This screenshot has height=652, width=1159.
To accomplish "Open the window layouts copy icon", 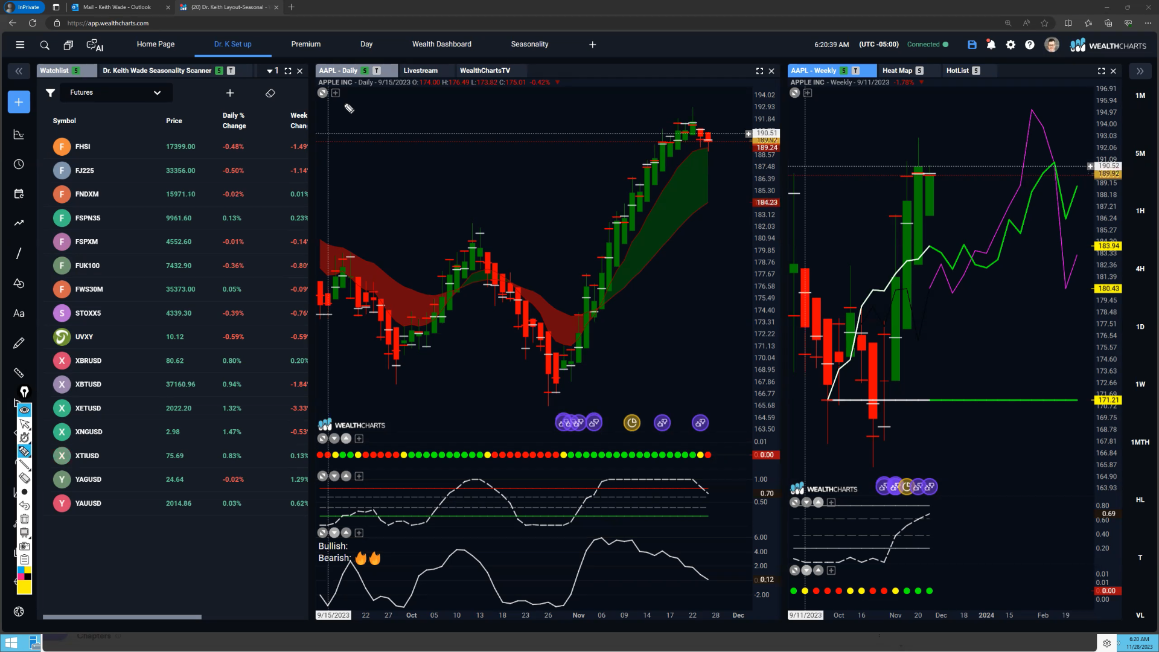I will click(x=68, y=45).
